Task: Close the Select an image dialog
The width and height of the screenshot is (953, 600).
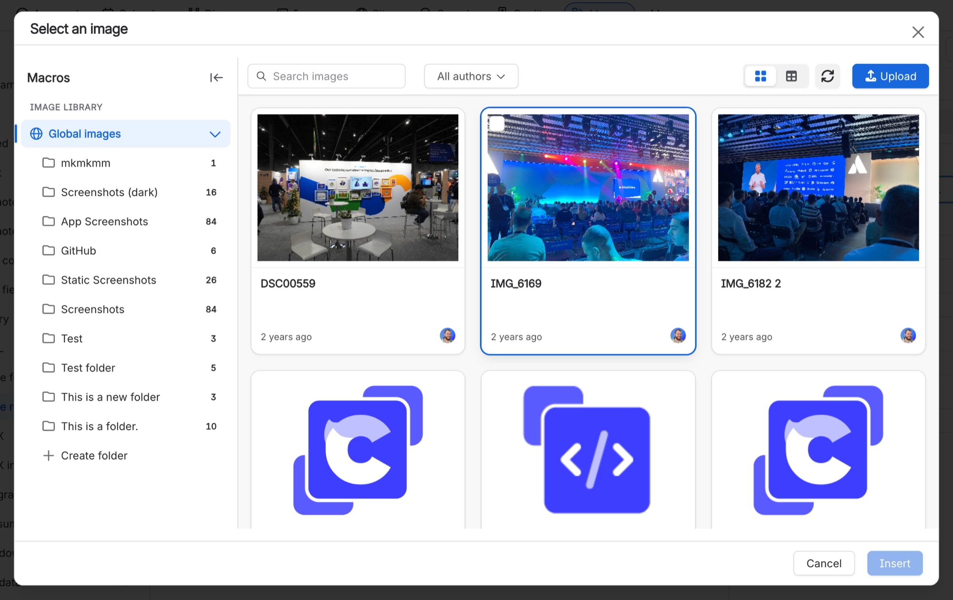Action: [918, 32]
